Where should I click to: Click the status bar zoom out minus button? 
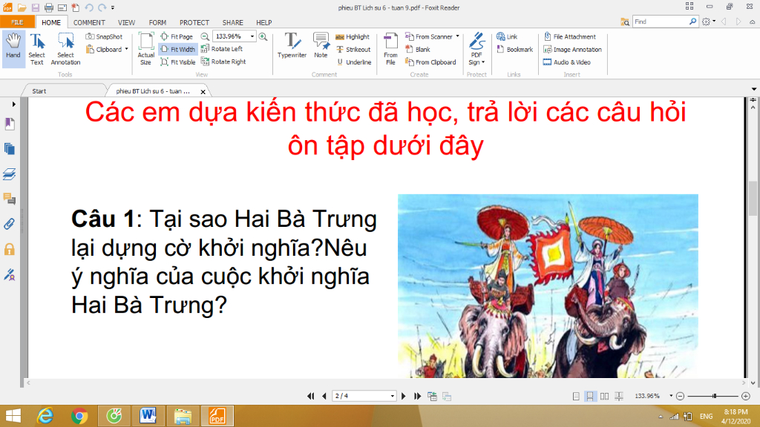pyautogui.click(x=680, y=396)
